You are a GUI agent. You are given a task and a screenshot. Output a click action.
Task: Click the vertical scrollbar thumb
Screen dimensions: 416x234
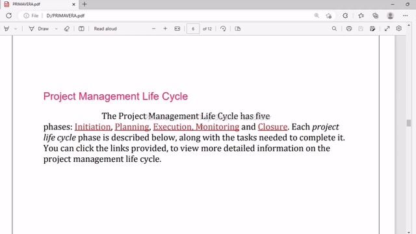click(x=409, y=123)
